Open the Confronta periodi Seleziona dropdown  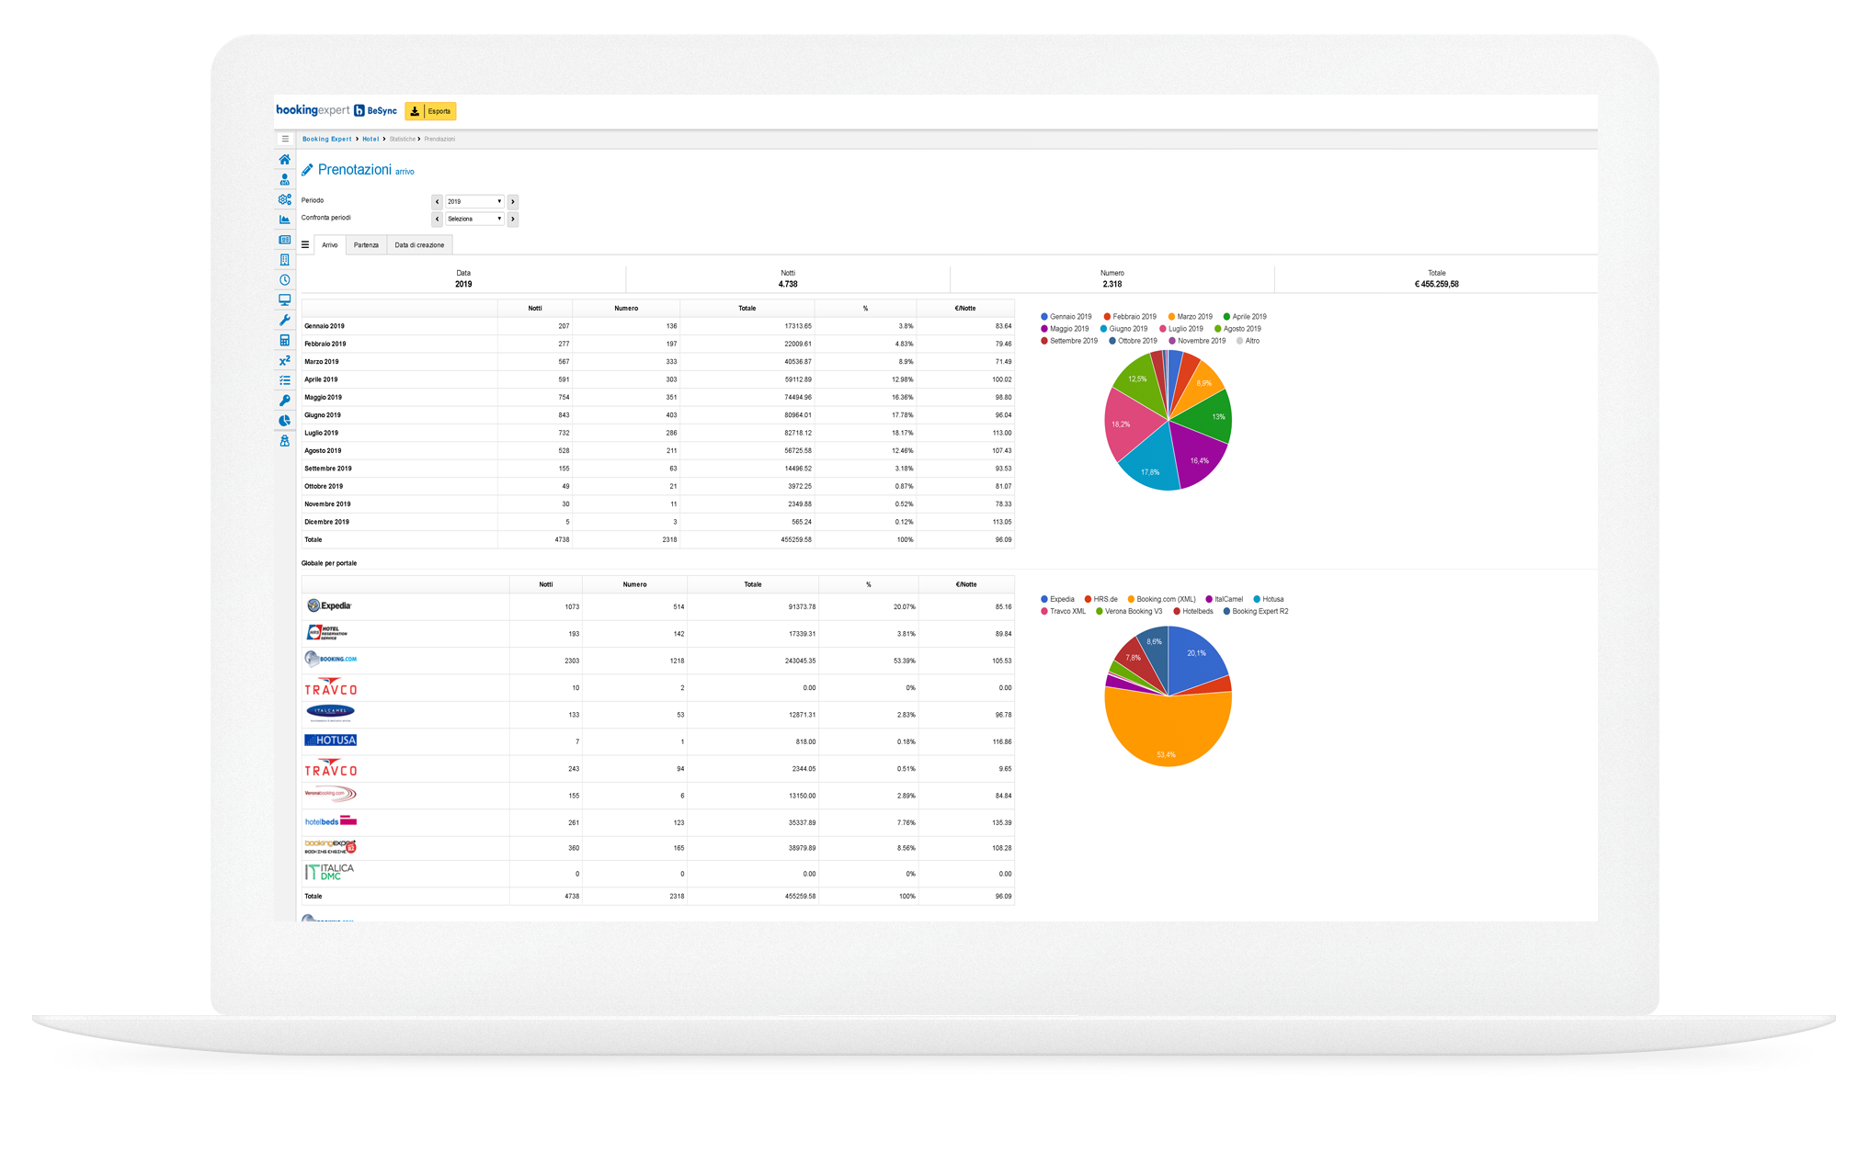point(474,219)
